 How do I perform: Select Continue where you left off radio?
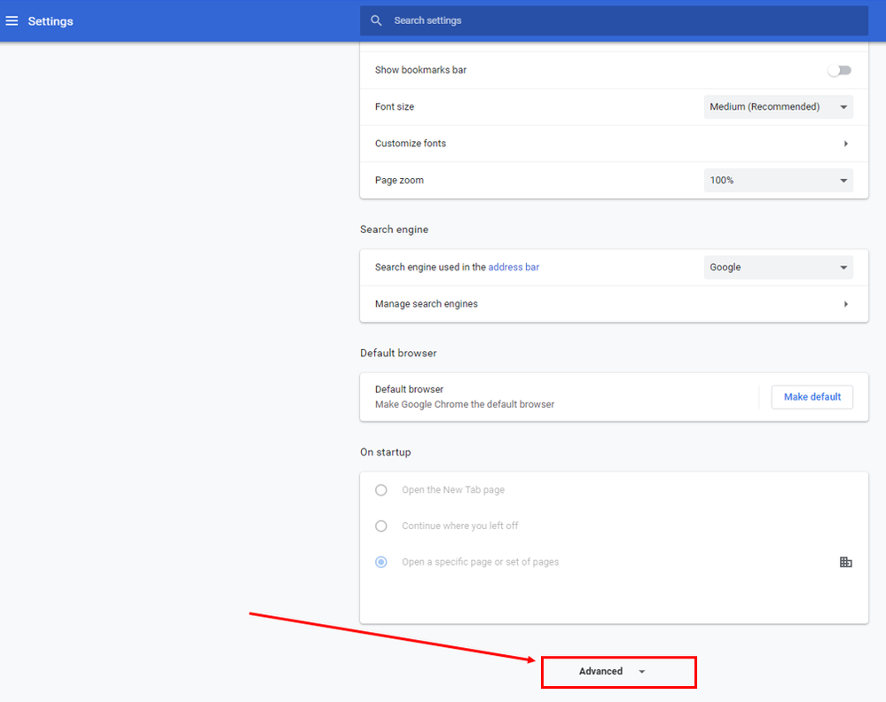[x=381, y=526]
